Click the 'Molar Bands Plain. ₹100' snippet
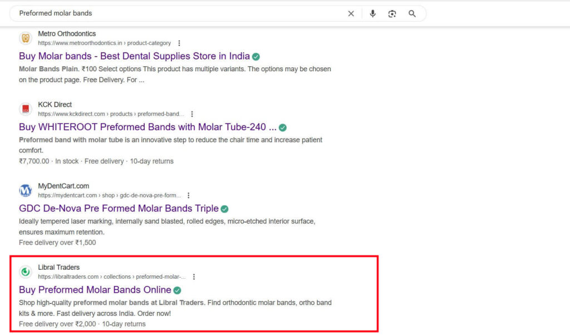 coord(175,74)
